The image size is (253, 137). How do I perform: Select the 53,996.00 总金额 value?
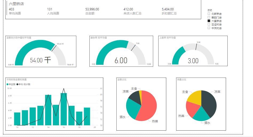[x=92, y=9]
